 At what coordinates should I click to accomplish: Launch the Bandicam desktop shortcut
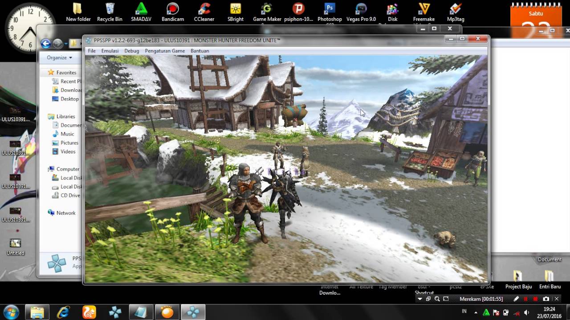(173, 12)
